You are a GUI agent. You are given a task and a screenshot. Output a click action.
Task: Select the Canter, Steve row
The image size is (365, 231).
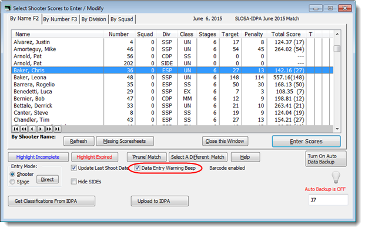pyautogui.click(x=172, y=113)
